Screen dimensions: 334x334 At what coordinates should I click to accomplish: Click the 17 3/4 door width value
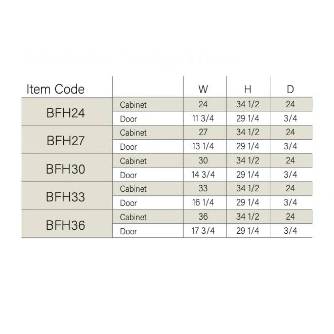click(203, 231)
